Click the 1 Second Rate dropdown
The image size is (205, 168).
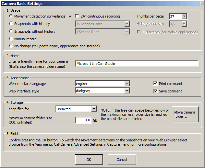coord(102,31)
